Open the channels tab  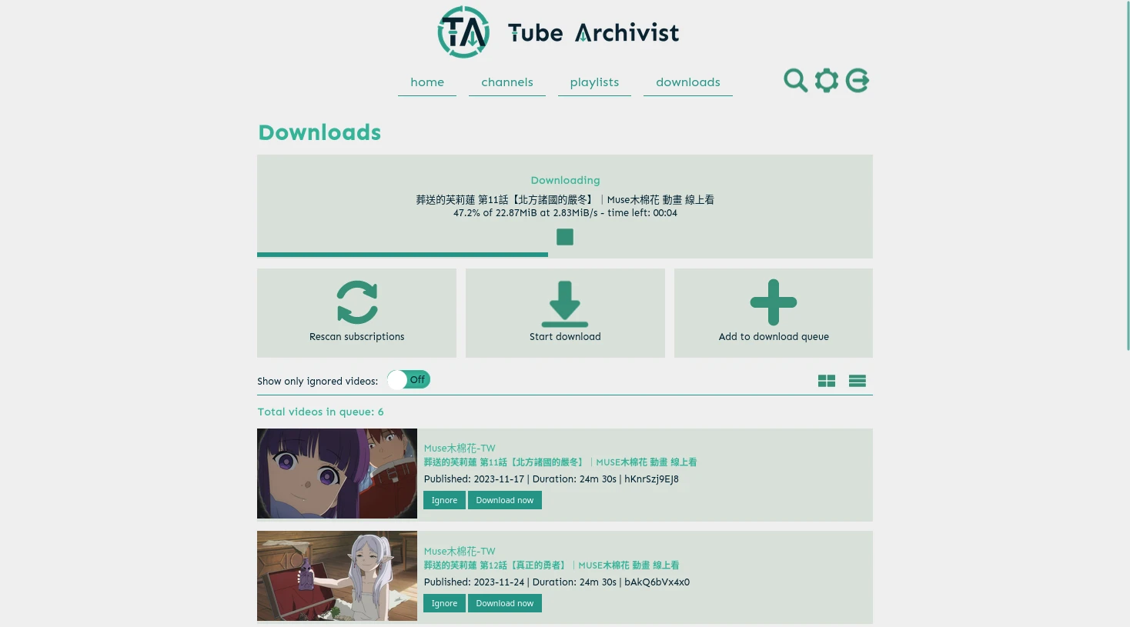(507, 82)
